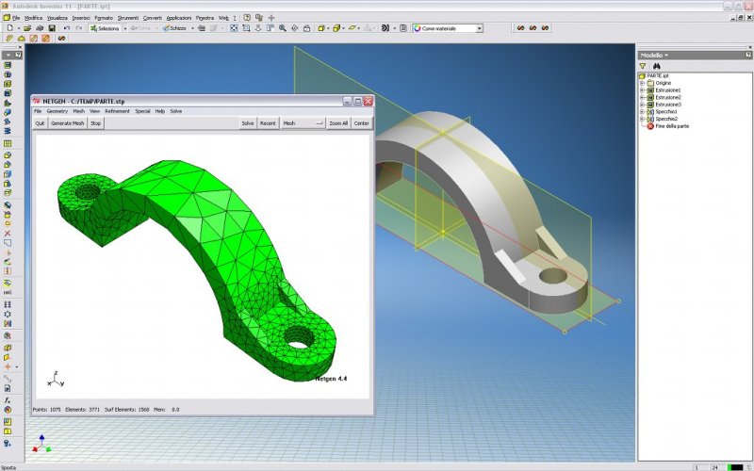The width and height of the screenshot is (754, 471).
Task: Open the Visualizza menu
Action: pyautogui.click(x=57, y=18)
